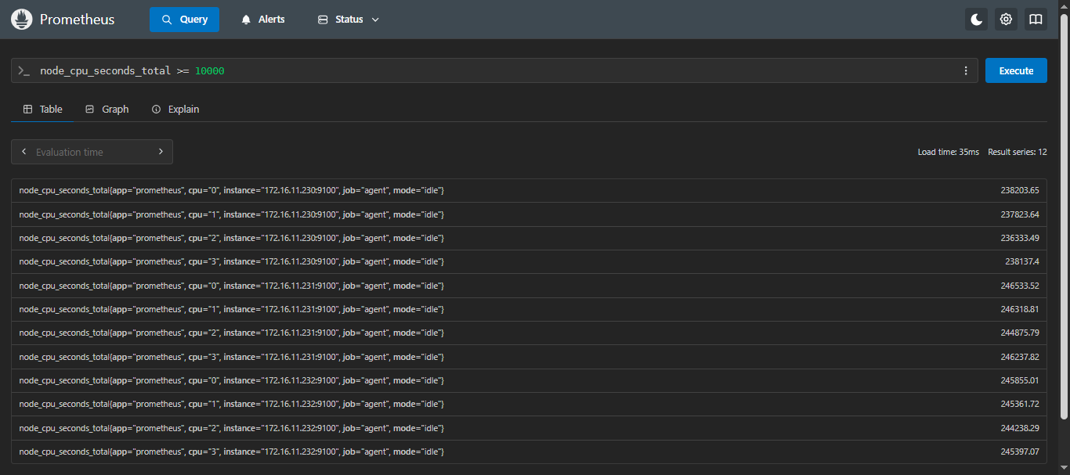Image resolution: width=1070 pixels, height=475 pixels.
Task: Toggle the dark/light theme moon icon
Action: coord(976,20)
